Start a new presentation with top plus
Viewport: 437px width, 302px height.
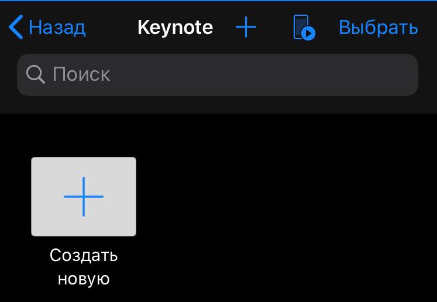(x=246, y=27)
